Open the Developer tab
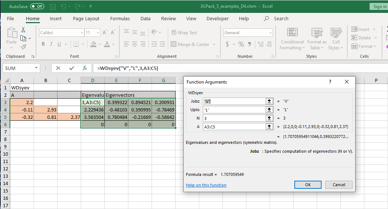The image size is (388, 209). 218,18
